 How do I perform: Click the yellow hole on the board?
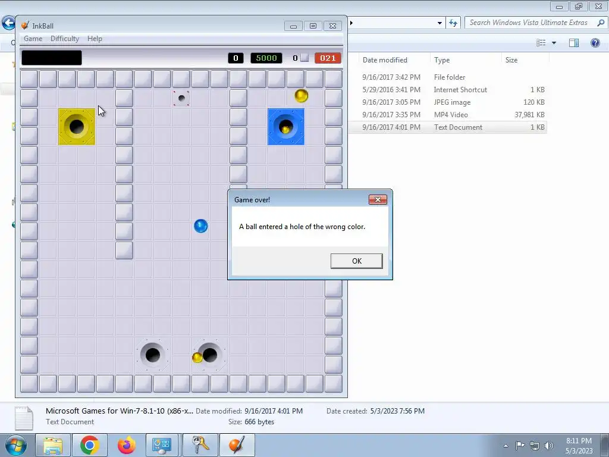click(x=77, y=127)
